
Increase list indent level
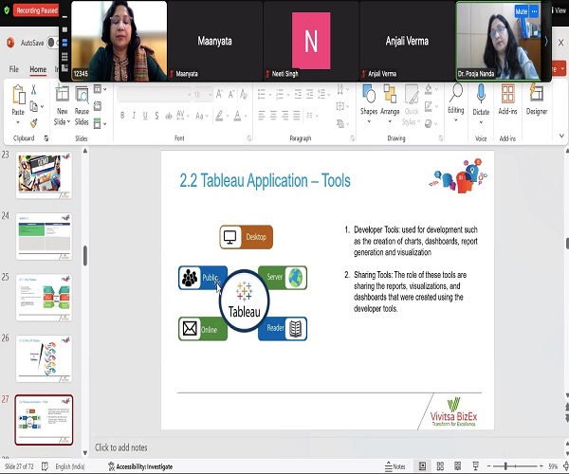coord(309,95)
